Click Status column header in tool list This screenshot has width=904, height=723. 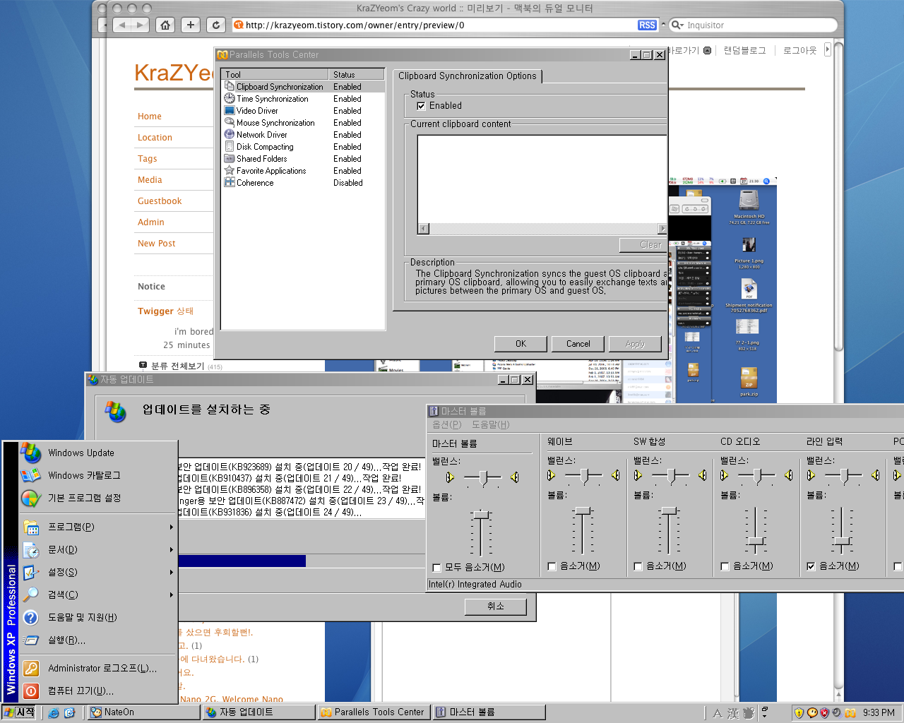(357, 74)
